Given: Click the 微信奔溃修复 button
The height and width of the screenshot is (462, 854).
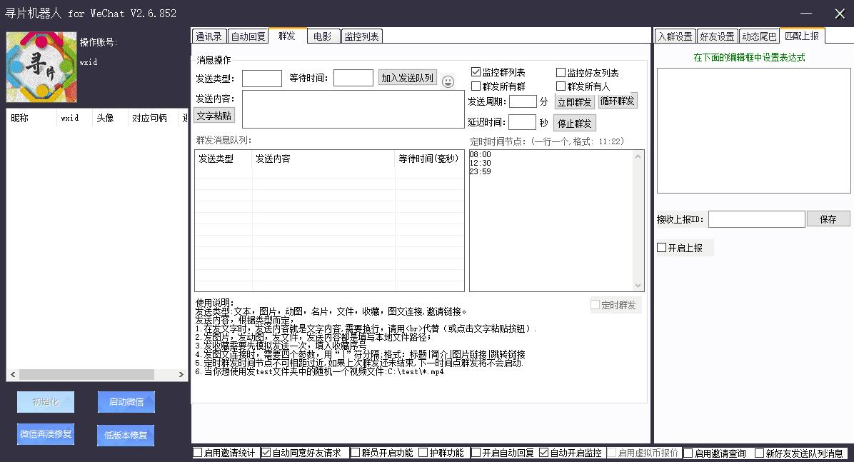Looking at the screenshot, I should [46, 434].
